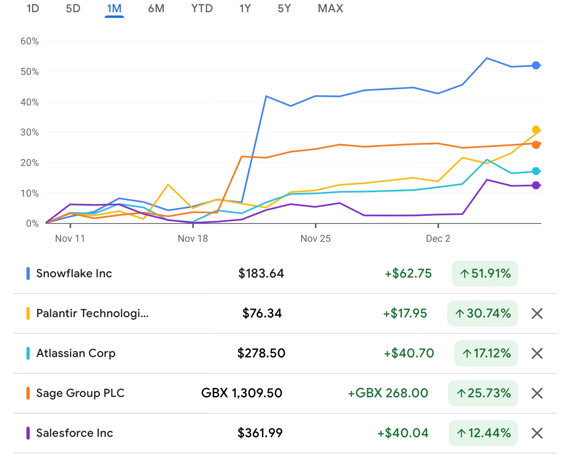Image resolution: width=564 pixels, height=460 pixels.
Task: Click the teal Atlassian endpoint dot on chart
Action: (x=536, y=171)
